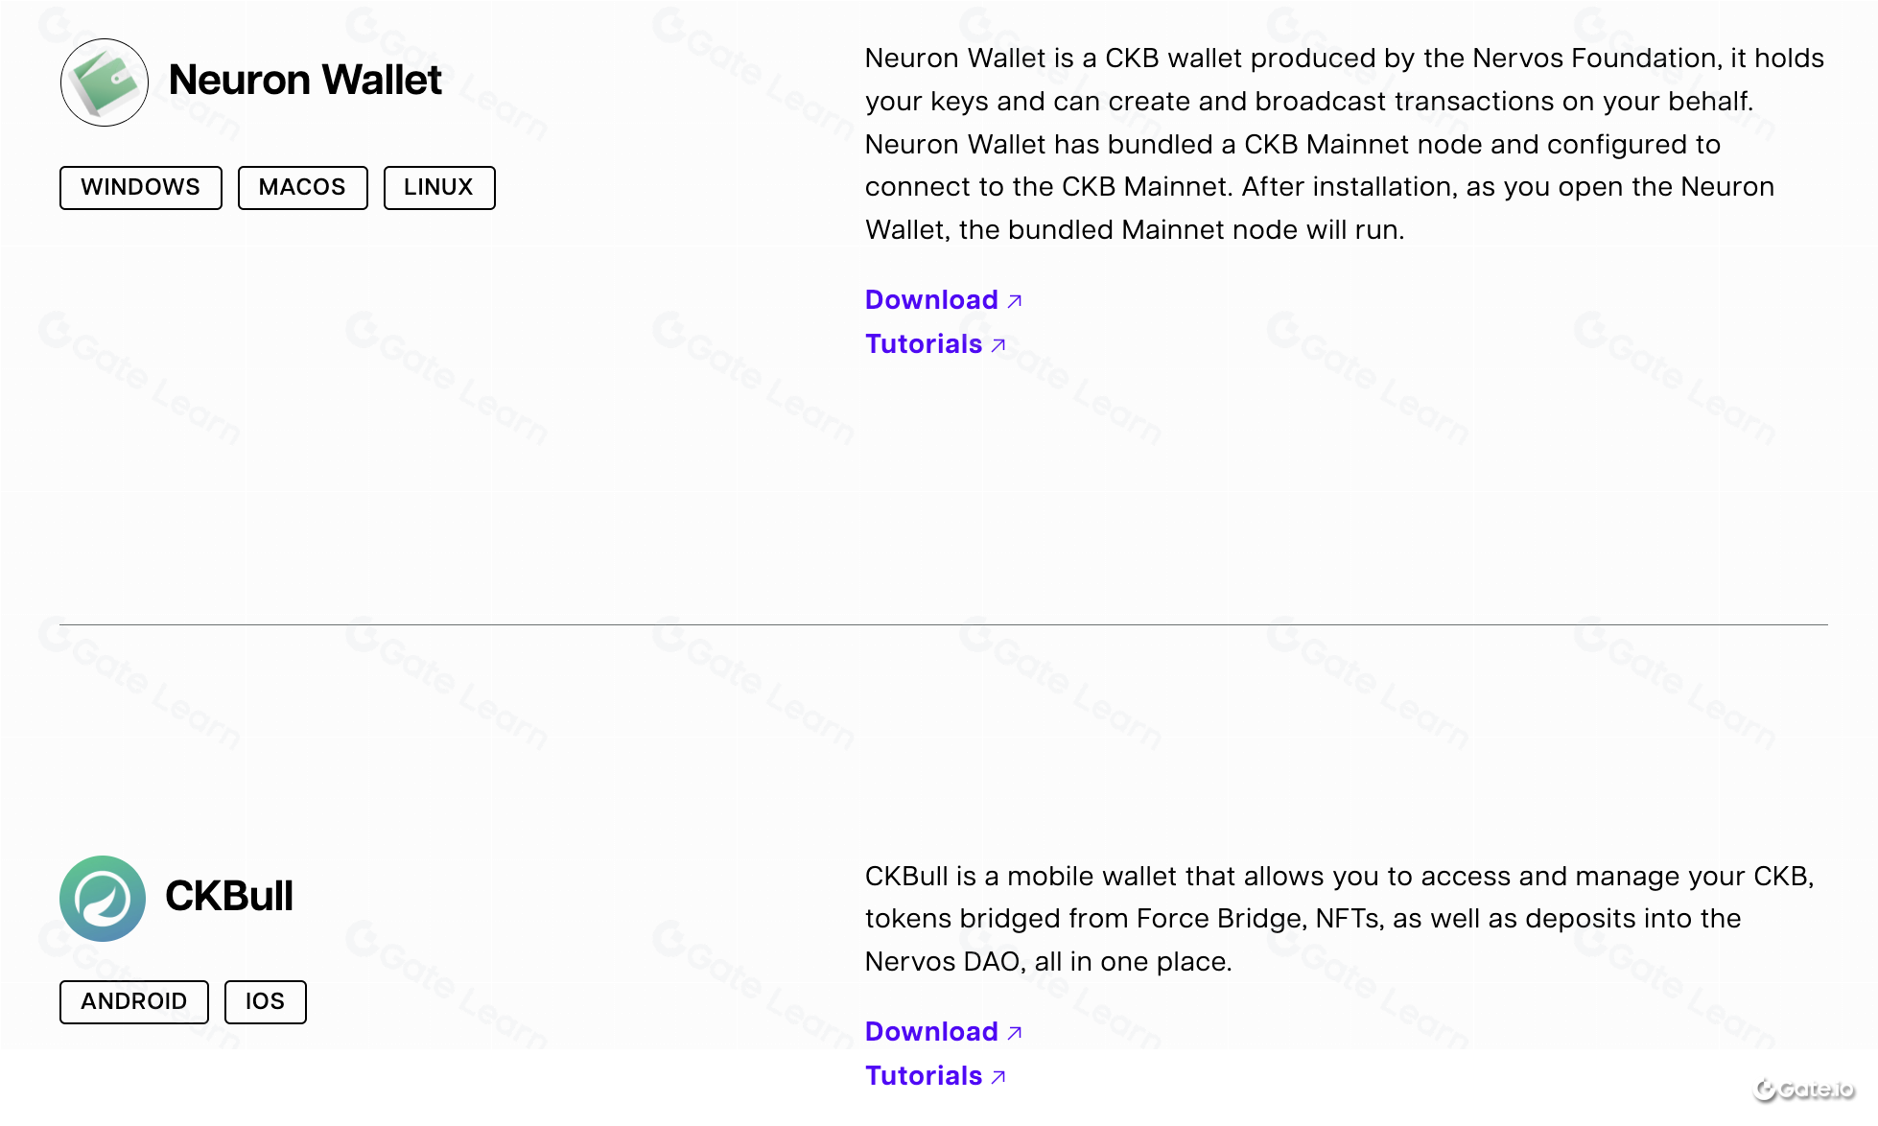The height and width of the screenshot is (1126, 1878).
Task: Click arrow icon beside CKBull Download
Action: pyautogui.click(x=1015, y=1033)
